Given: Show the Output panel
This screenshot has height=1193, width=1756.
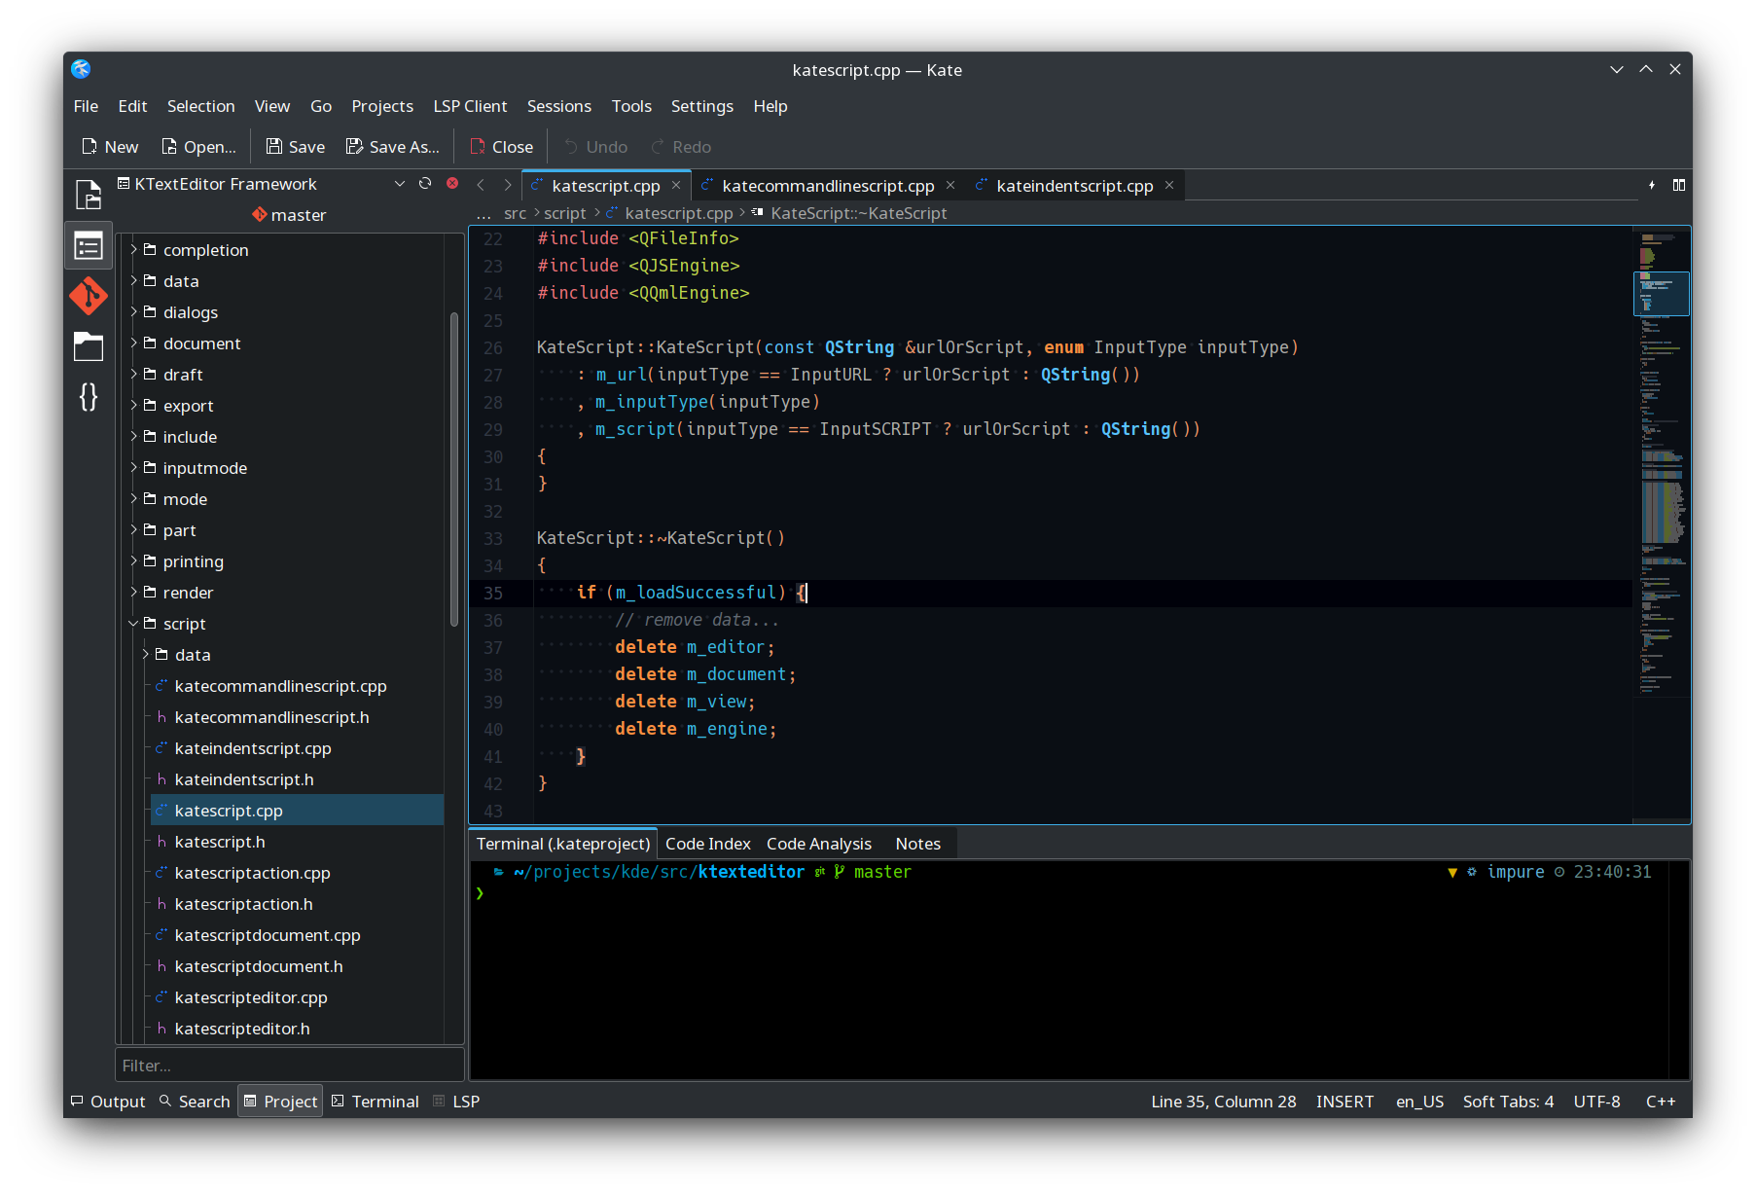Looking at the screenshot, I should (107, 1101).
